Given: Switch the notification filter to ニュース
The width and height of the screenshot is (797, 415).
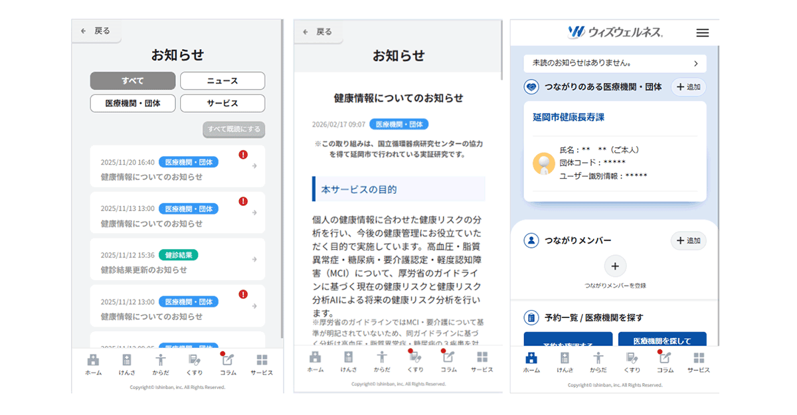Looking at the screenshot, I should (222, 81).
